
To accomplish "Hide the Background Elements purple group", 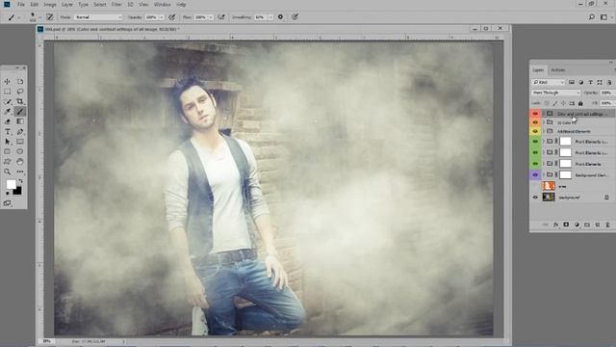I will (535, 174).
